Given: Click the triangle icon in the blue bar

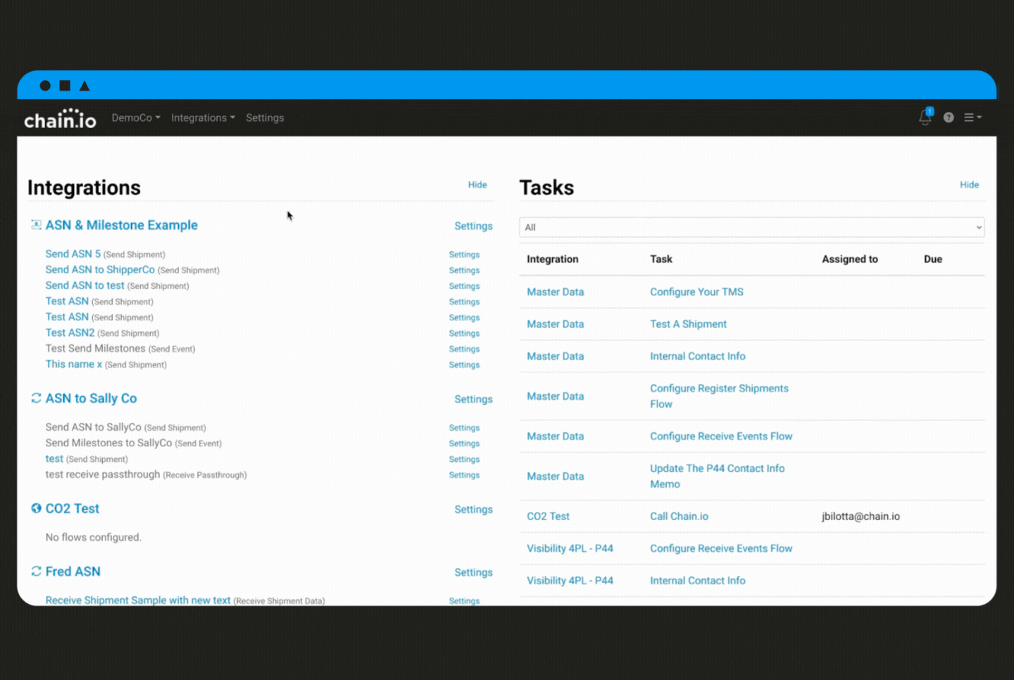Looking at the screenshot, I should [84, 86].
